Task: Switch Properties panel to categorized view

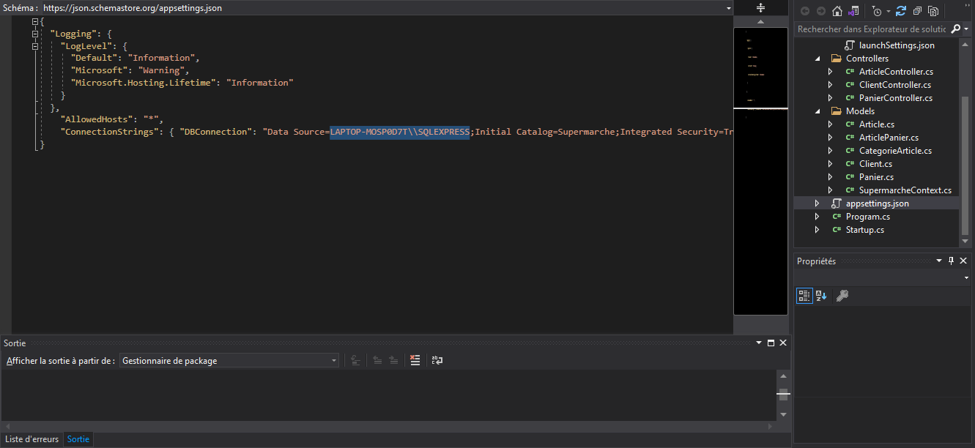Action: coord(804,296)
